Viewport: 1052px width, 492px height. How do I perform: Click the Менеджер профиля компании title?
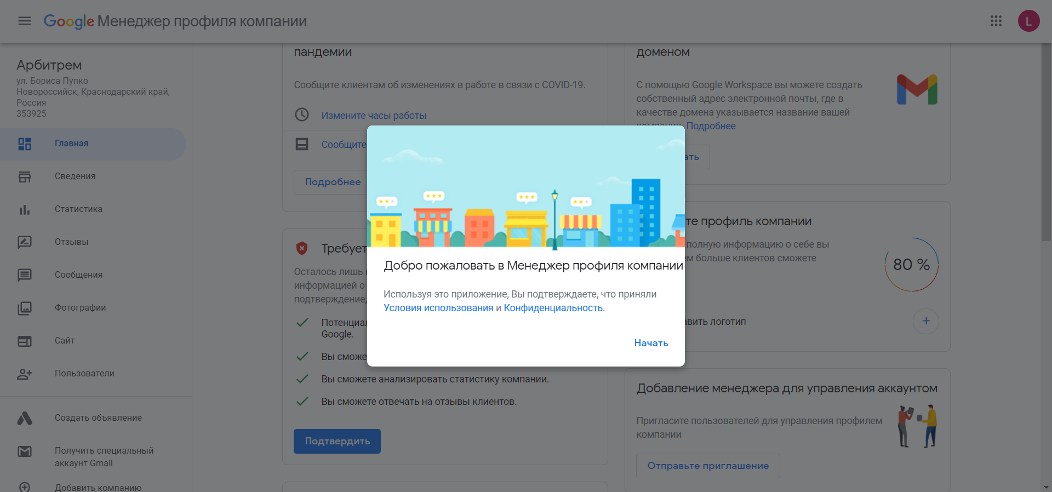click(x=202, y=21)
